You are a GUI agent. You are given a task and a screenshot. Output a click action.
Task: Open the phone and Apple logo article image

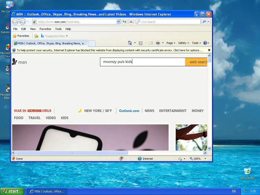[x=90, y=137]
